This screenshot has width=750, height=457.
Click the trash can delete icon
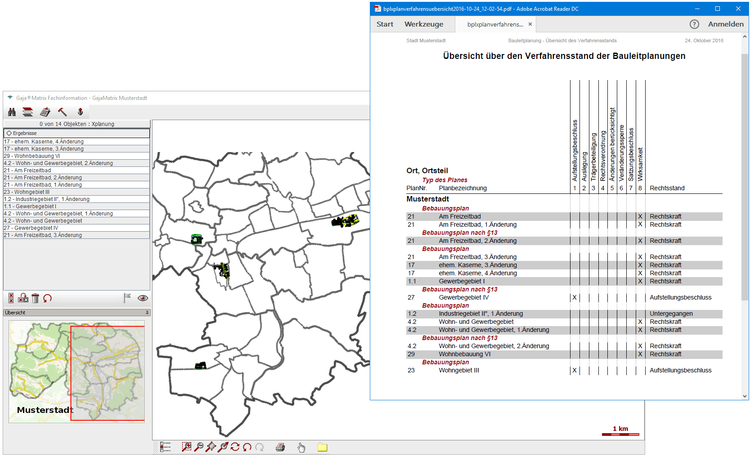tap(35, 298)
